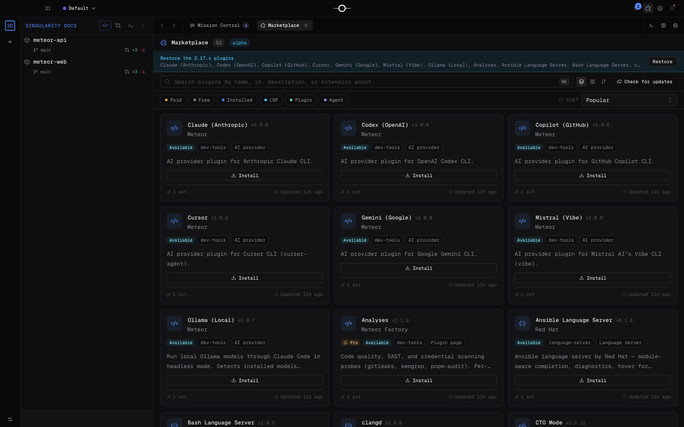
Task: Click the Plugin page tag on Analyses
Action: (x=446, y=342)
